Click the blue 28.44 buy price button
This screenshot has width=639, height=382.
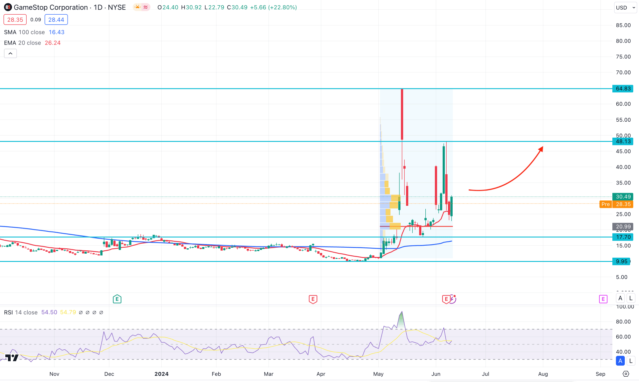(56, 20)
